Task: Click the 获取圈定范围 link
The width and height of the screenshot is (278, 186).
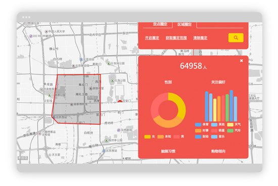Action: (176, 38)
